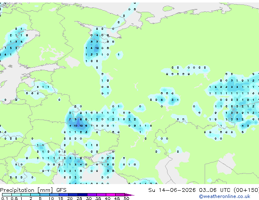This screenshot has width=259, height=200.
Task: Select the 35–40 mm violet legend swatch
Action: coord(101,195)
